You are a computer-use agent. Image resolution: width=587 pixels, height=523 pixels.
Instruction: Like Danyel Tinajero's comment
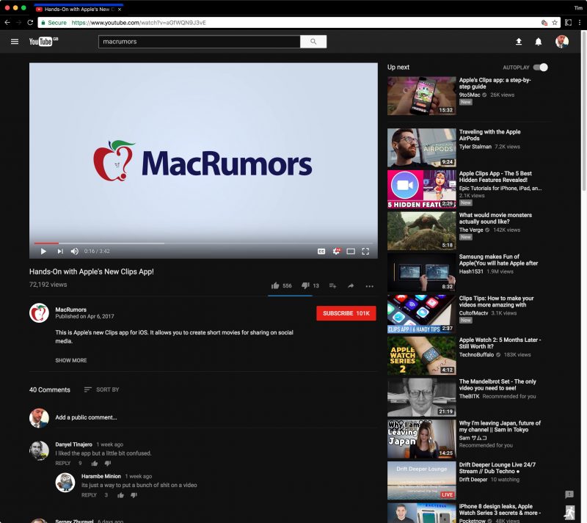(95, 464)
